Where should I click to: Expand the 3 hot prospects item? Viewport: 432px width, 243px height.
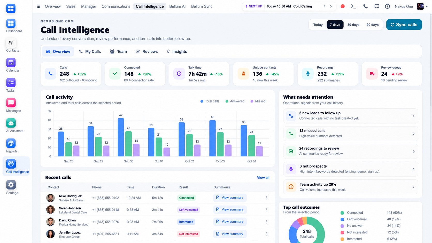(351, 169)
